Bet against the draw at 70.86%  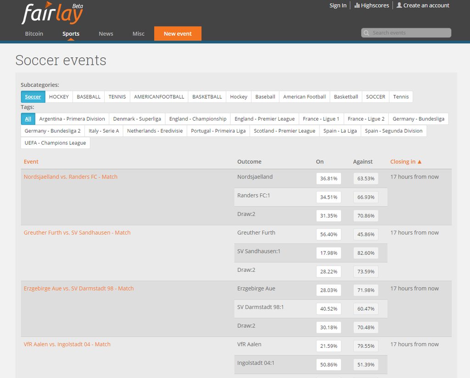(366, 216)
